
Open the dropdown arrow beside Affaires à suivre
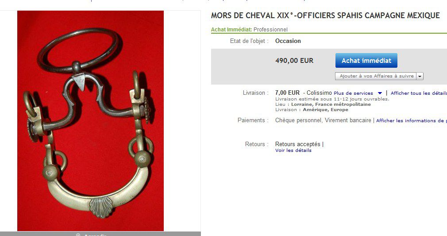pos(420,76)
